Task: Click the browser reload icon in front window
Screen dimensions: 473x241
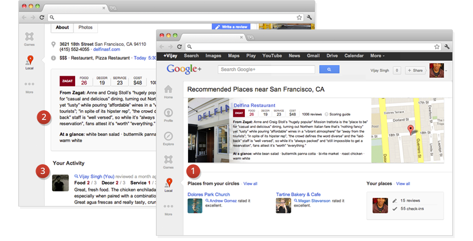Action: pos(180,46)
